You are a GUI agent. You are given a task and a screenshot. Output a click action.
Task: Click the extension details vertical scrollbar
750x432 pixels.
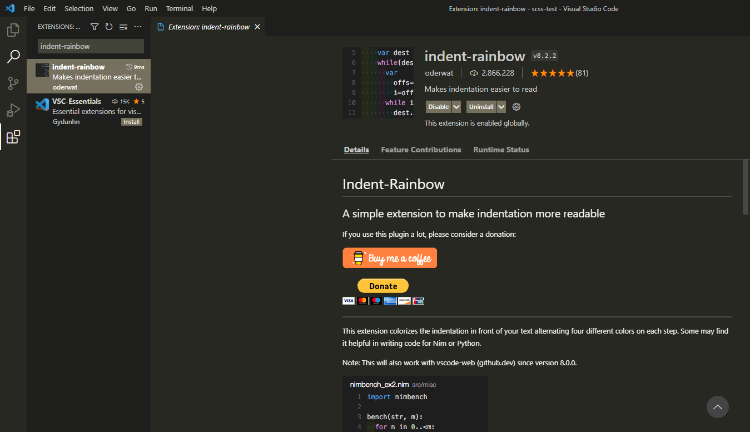(x=746, y=187)
